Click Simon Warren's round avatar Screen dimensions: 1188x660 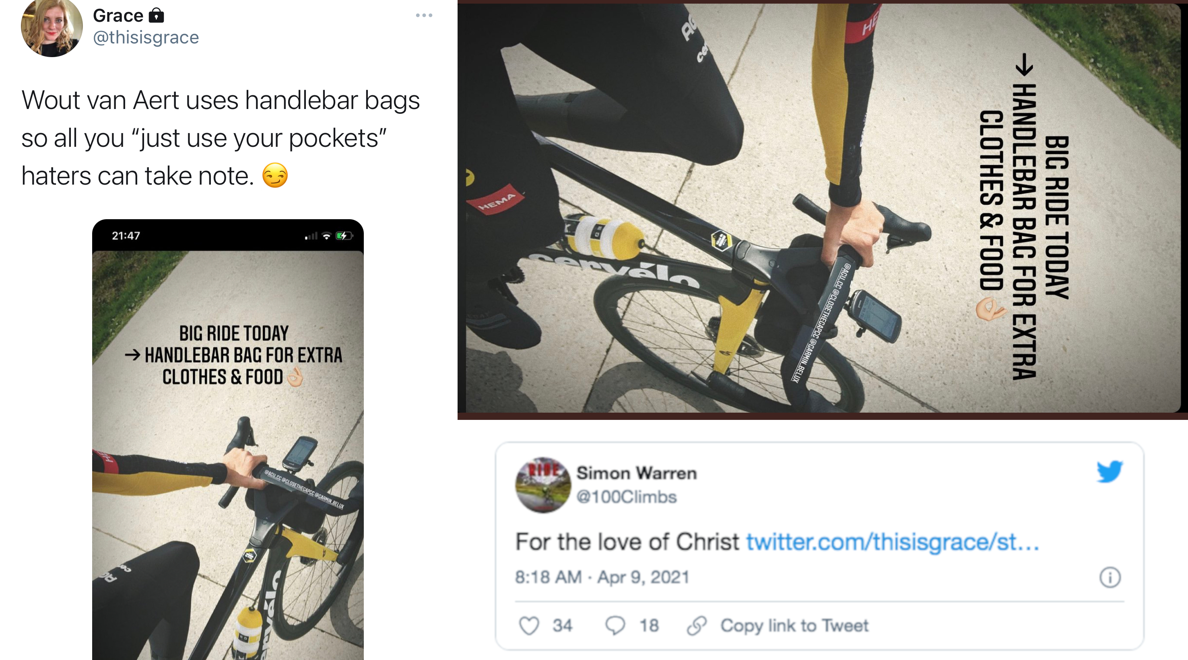543,485
